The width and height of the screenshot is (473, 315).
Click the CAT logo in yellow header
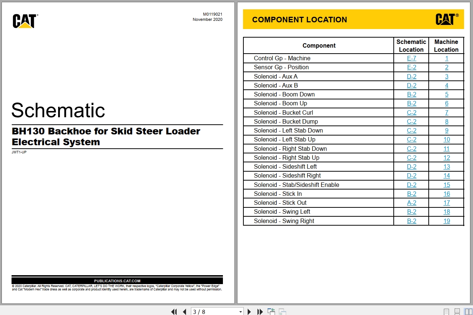coord(447,19)
